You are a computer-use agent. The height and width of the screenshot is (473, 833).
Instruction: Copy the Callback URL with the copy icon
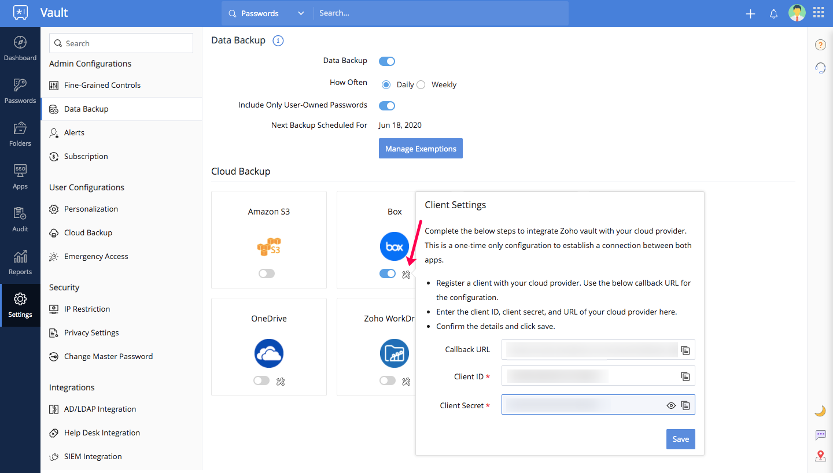tap(685, 350)
